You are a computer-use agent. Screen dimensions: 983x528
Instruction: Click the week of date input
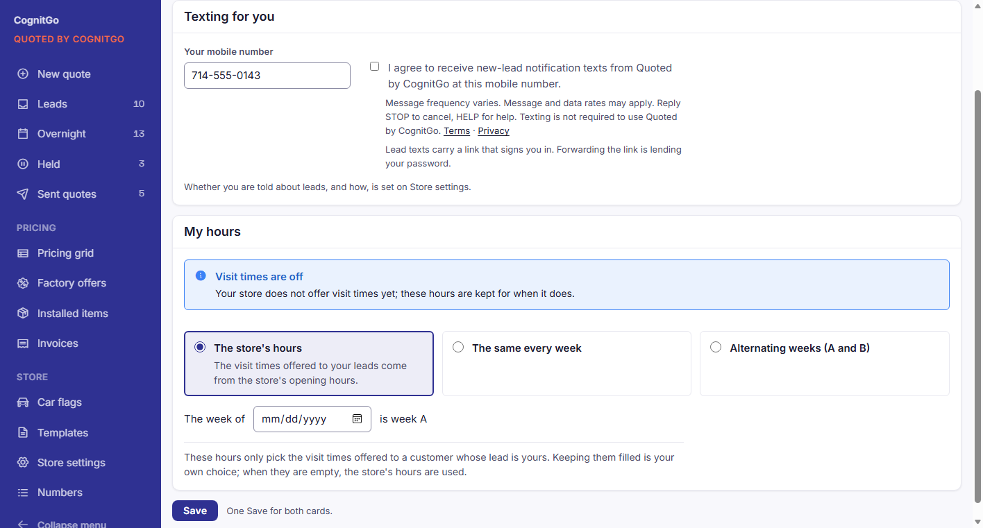[x=312, y=419]
